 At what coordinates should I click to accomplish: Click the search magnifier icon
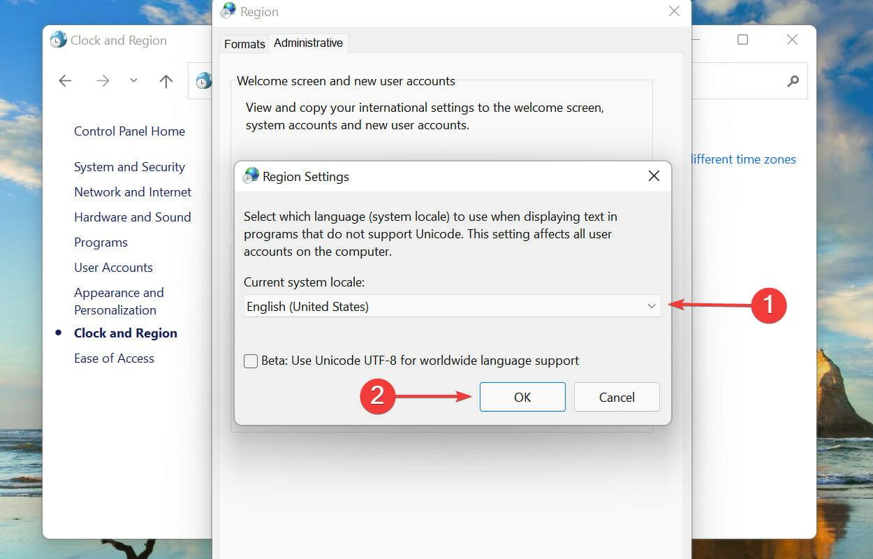[793, 81]
